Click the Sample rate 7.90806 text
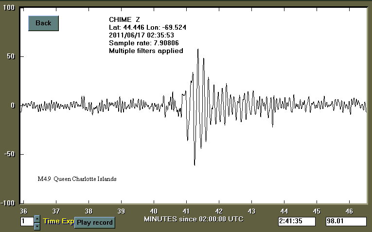Image resolution: width=372 pixels, height=232 pixels. (142, 43)
